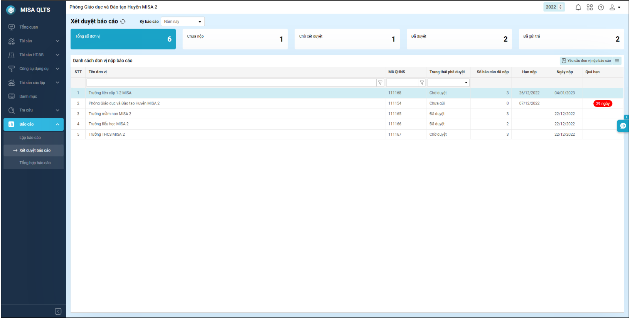Collapse the sidebar with bottom arrow icon
This screenshot has width=630, height=319.
tap(58, 311)
